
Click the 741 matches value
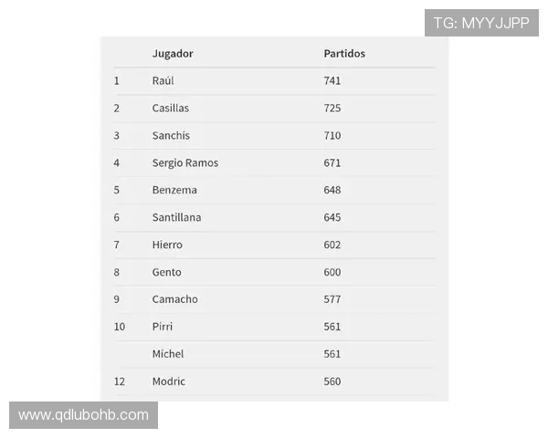pos(332,81)
